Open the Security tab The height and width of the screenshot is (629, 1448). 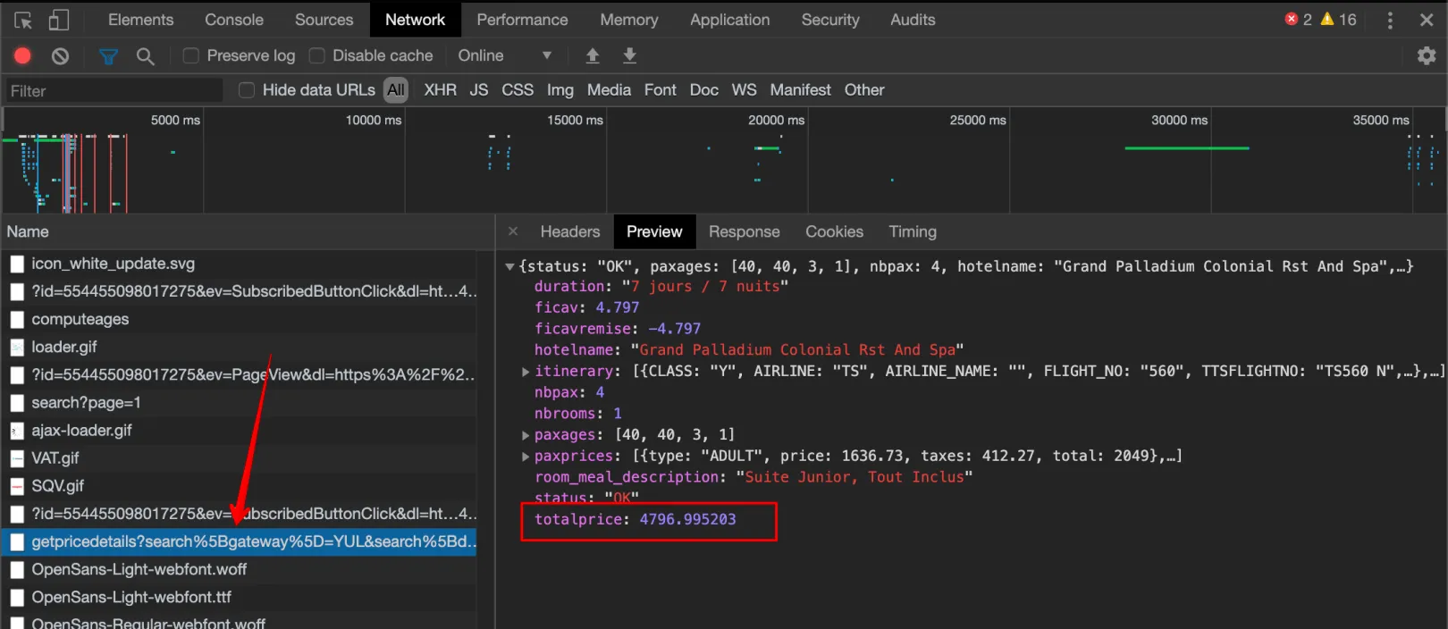(x=830, y=20)
